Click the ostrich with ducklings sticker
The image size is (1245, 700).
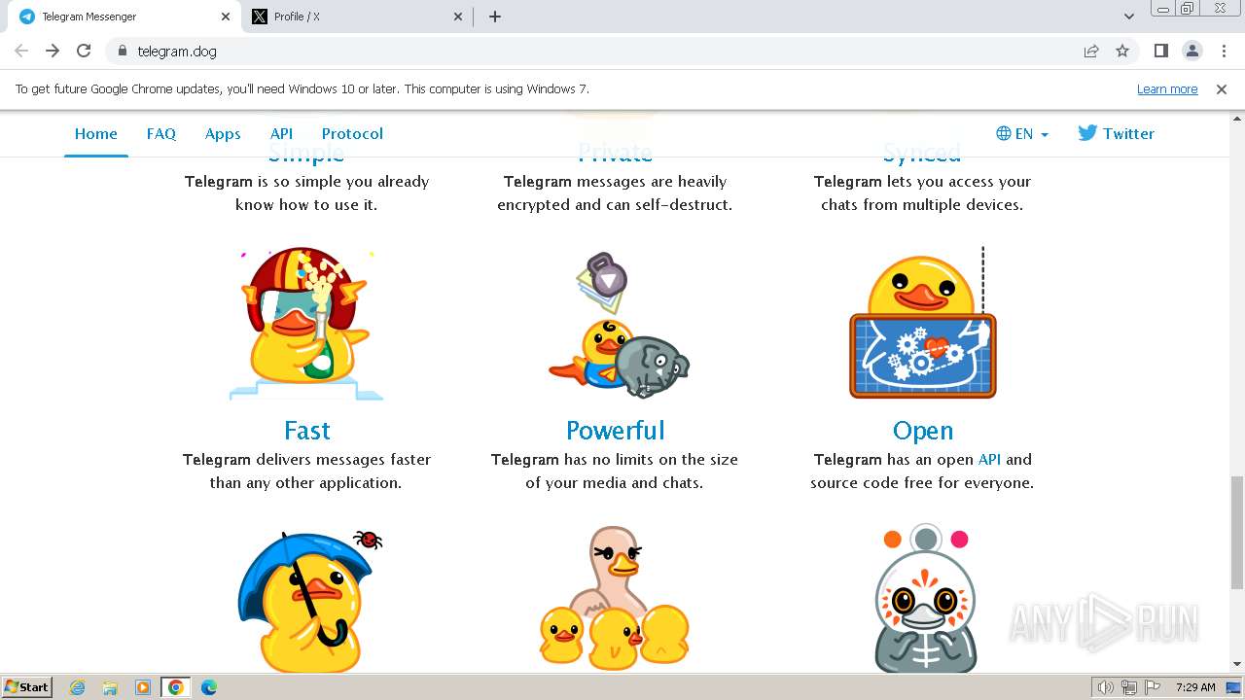pos(615,598)
